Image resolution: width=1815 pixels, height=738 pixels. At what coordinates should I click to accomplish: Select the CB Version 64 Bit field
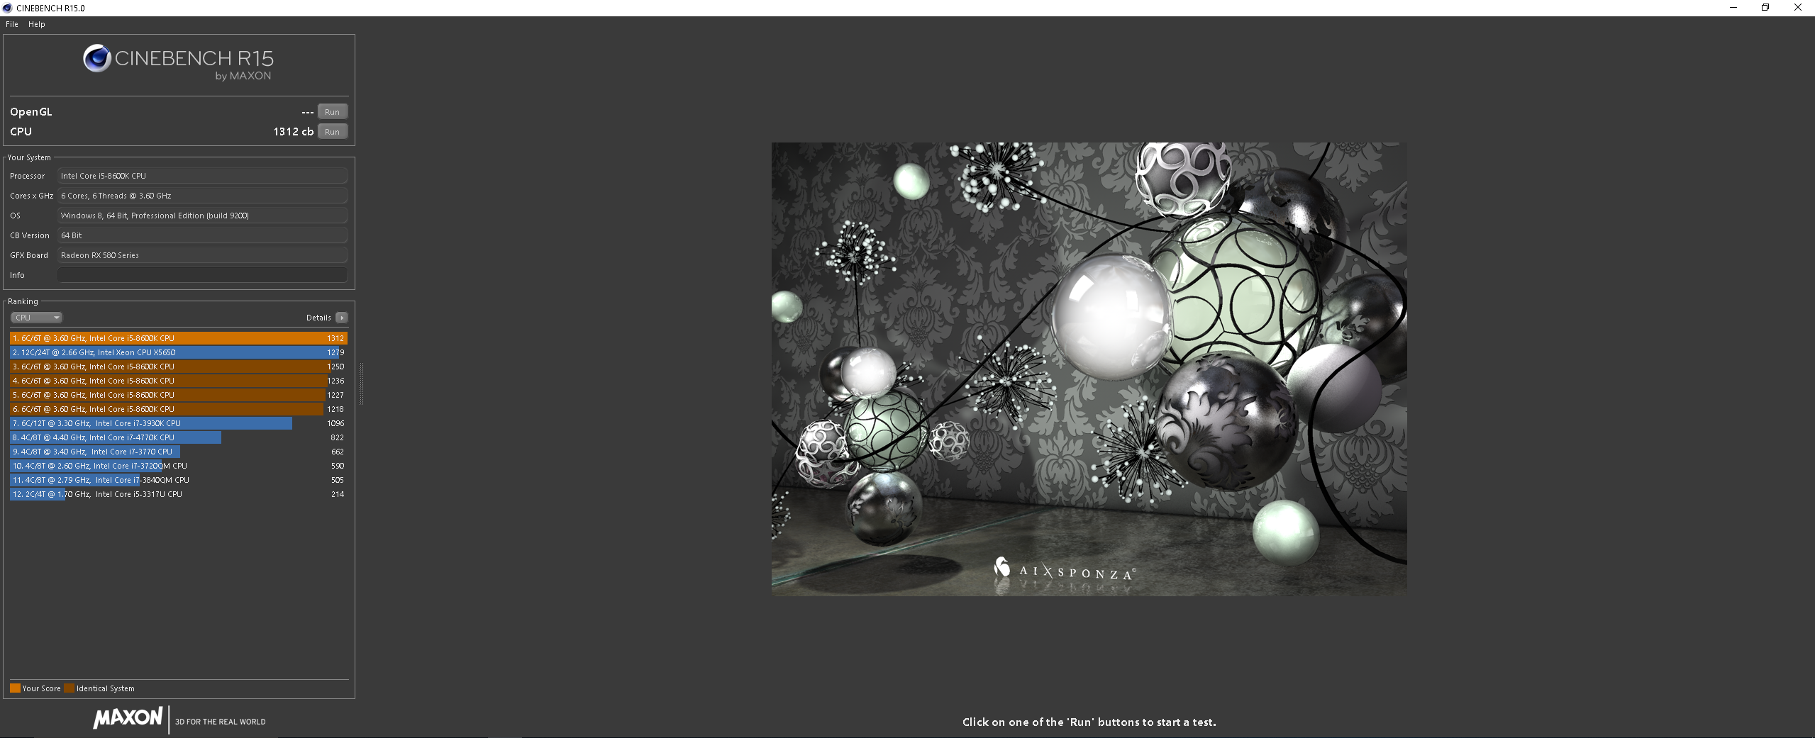pyautogui.click(x=202, y=235)
